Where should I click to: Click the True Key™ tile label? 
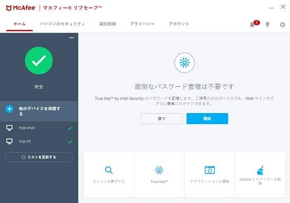159,181
